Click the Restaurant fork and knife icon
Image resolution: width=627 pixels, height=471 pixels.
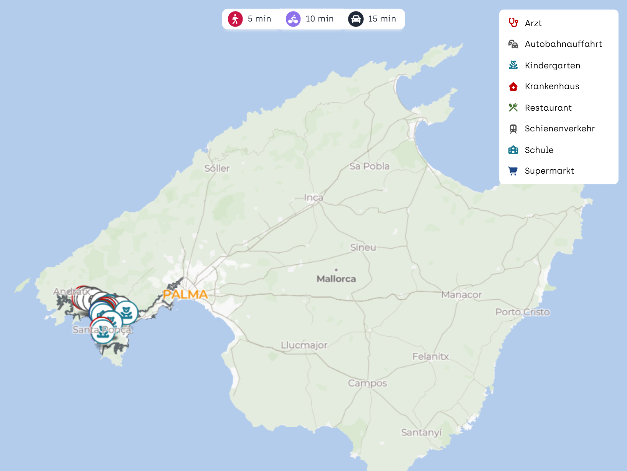[x=513, y=108]
